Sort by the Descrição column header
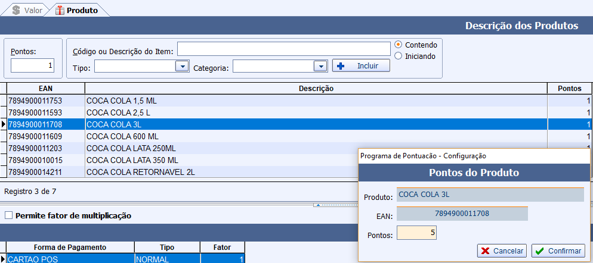Viewport: 593px width, 263px height. [x=316, y=89]
